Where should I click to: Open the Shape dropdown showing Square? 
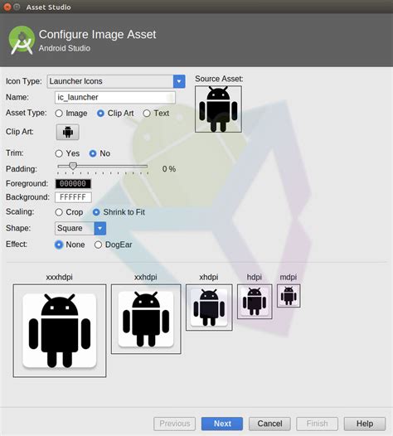pos(80,228)
